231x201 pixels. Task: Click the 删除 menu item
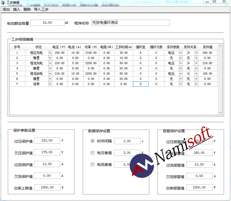[27, 9]
